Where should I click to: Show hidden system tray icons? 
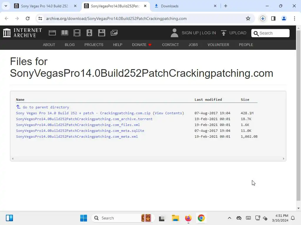pos(229,218)
